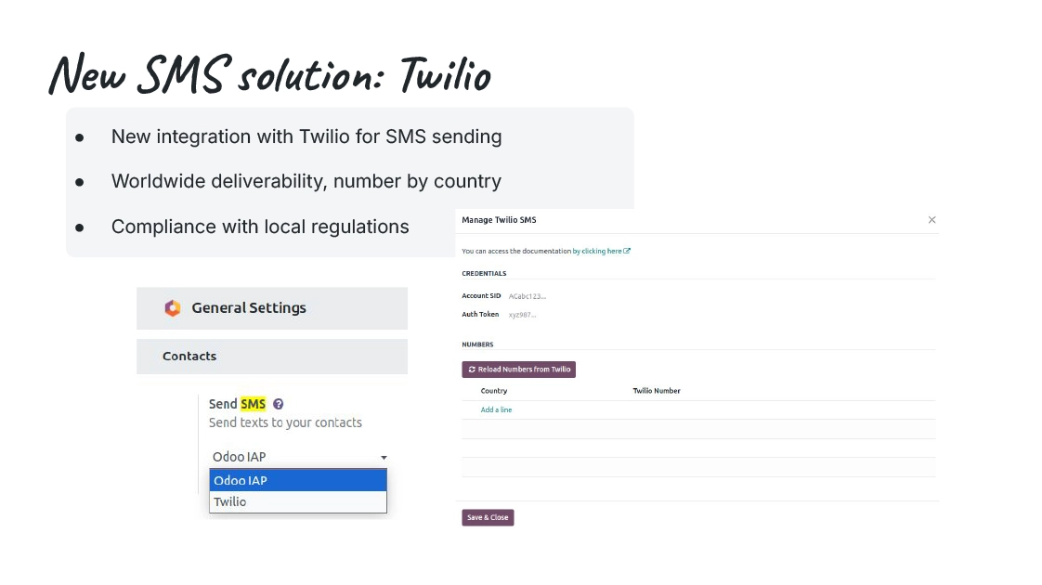Choose Twilio from the provider list
This screenshot has height=585, width=1042.
[298, 502]
